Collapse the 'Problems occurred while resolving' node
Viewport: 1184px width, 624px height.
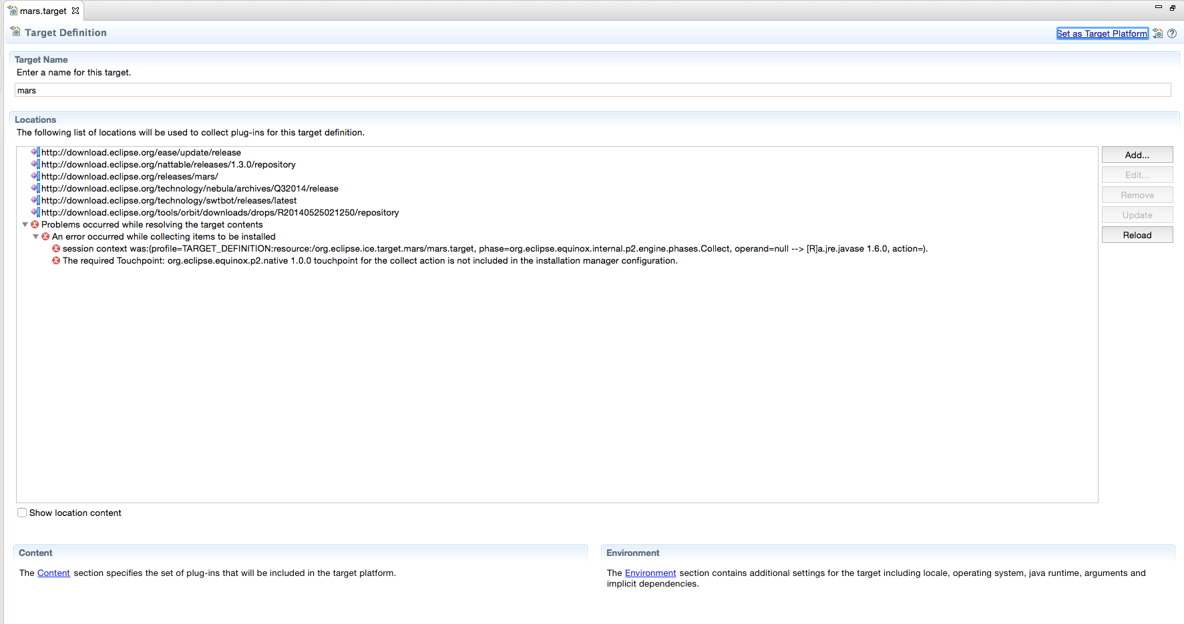25,225
